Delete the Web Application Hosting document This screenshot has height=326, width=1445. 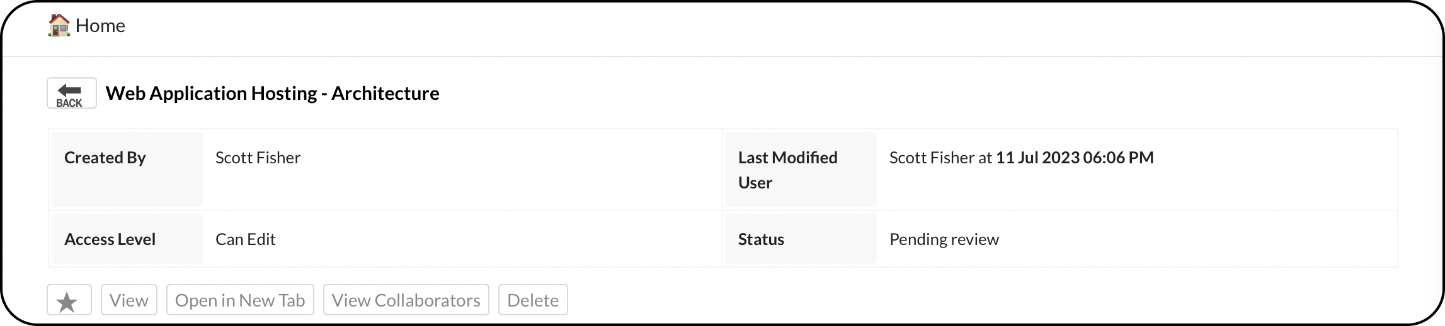click(x=533, y=300)
